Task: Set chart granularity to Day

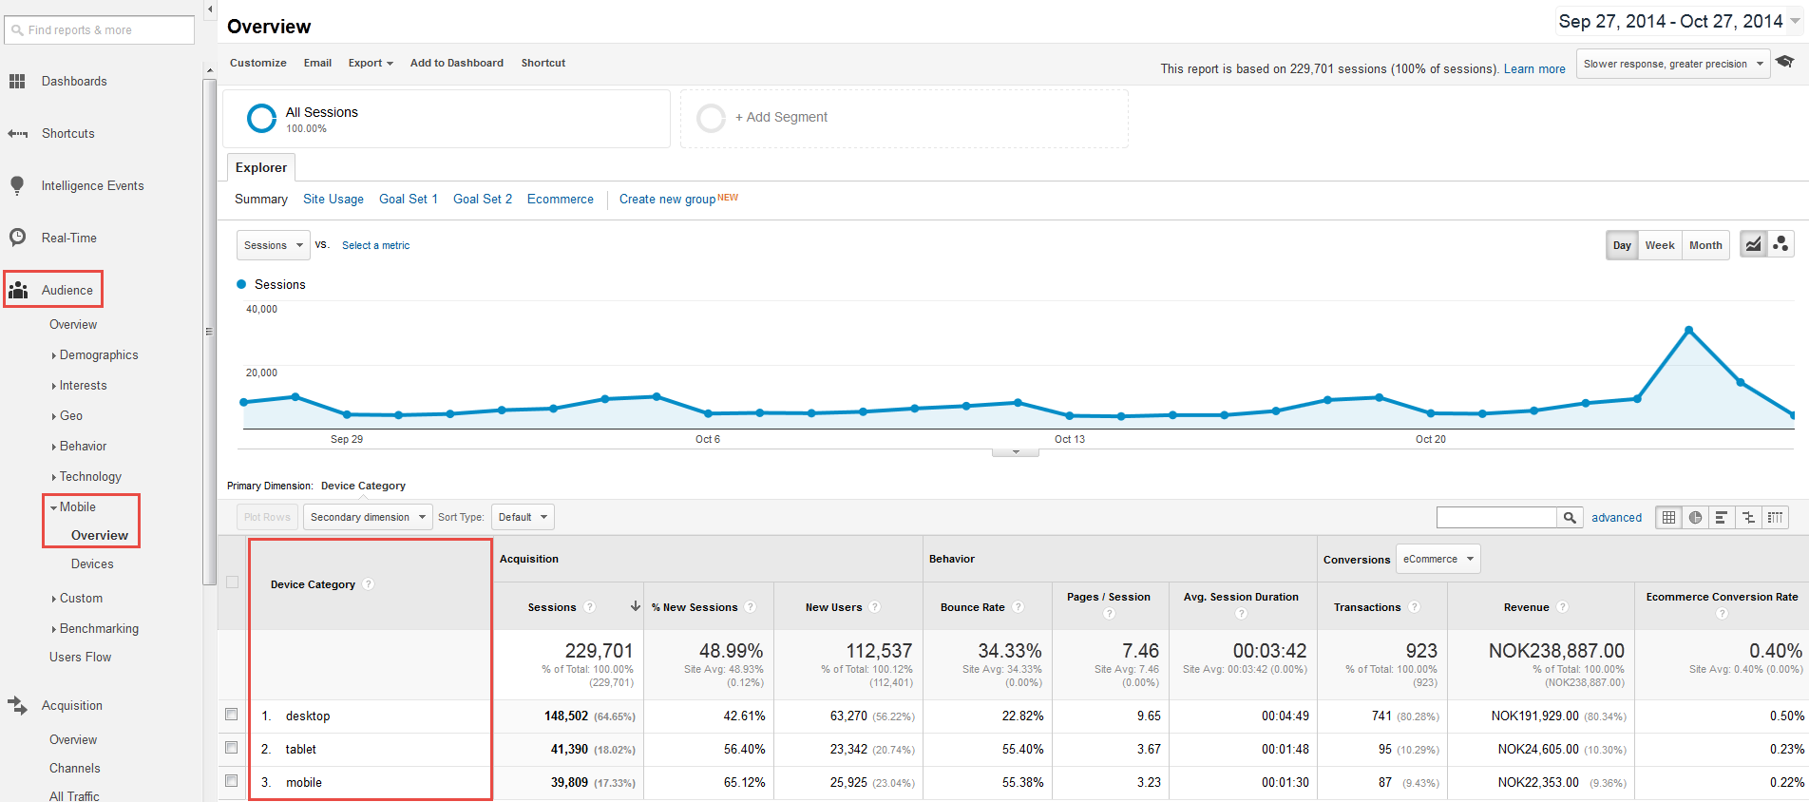Action: coord(1622,245)
